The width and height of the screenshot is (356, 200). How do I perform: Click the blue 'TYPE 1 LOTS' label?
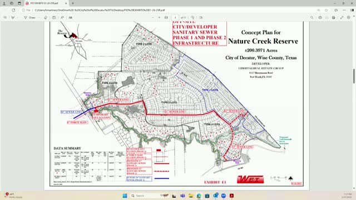point(210,90)
